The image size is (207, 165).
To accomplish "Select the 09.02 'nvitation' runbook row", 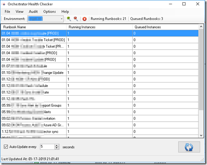I will [100, 119].
